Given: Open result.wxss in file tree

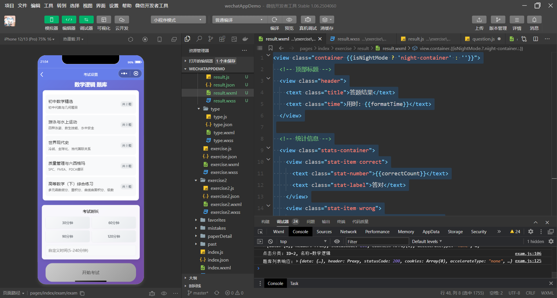Looking at the screenshot, I should click(x=225, y=101).
